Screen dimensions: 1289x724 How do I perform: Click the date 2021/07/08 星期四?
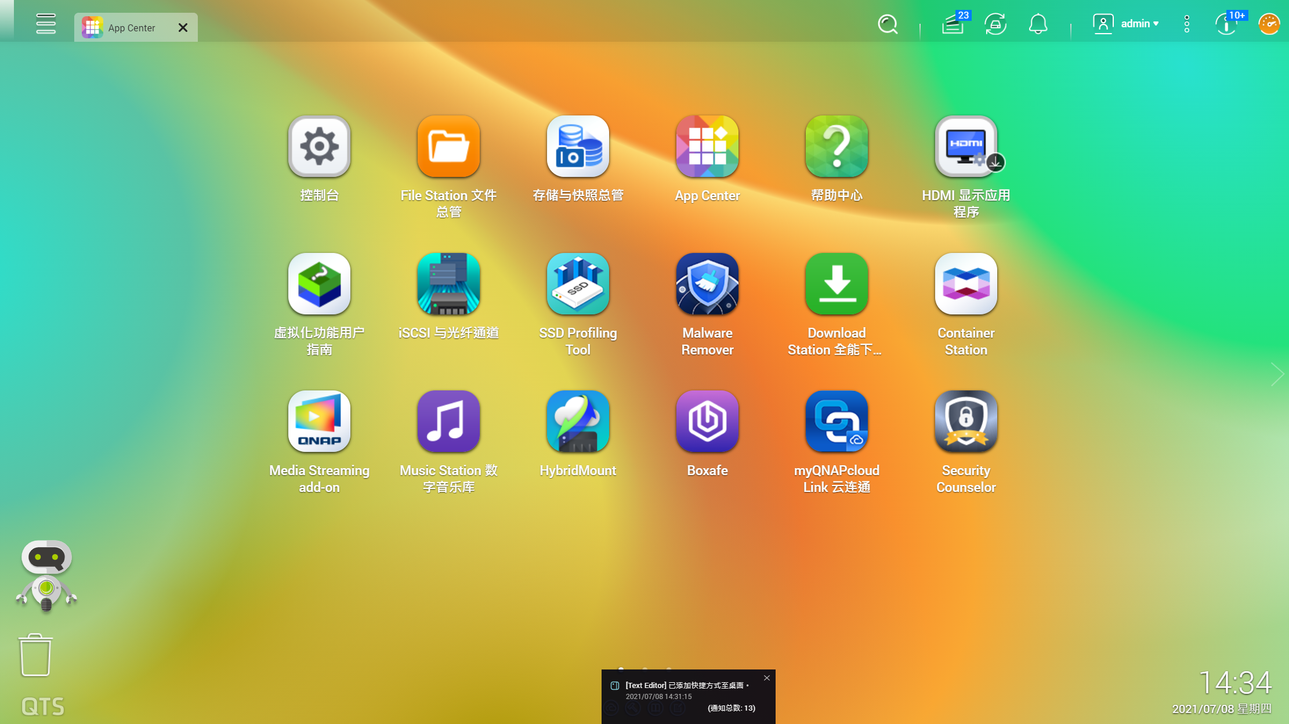pos(1222,709)
